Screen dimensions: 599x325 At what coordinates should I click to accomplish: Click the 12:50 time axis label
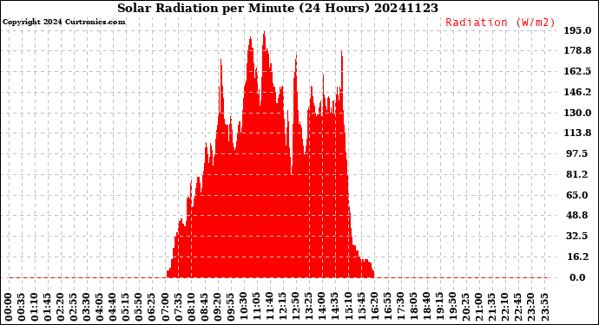coord(296,308)
